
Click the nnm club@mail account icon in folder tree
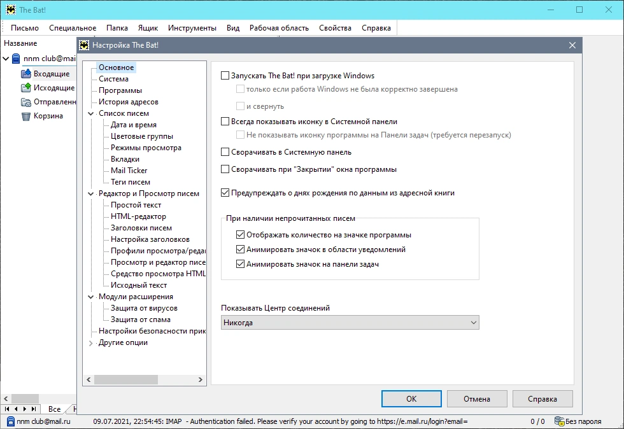click(x=16, y=59)
